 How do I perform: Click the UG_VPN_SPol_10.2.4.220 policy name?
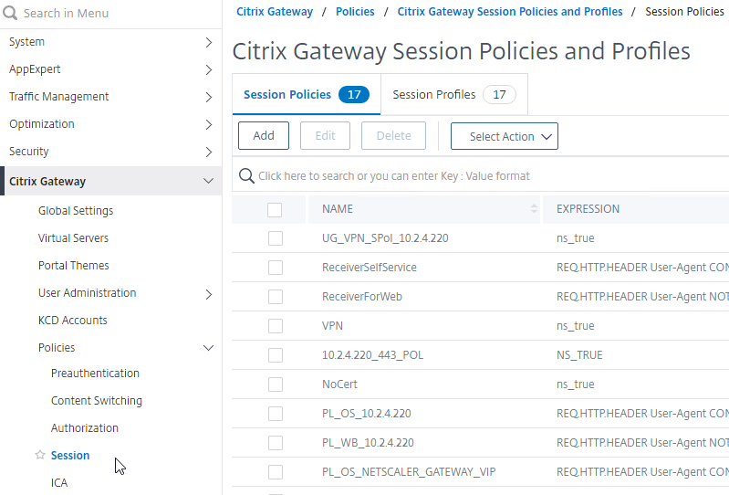pos(385,238)
